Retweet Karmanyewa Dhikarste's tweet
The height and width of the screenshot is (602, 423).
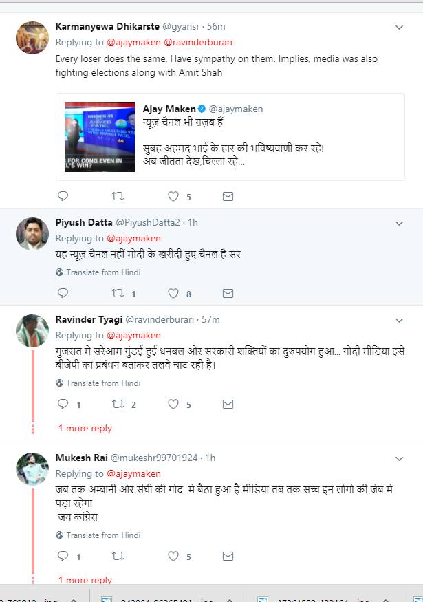point(118,196)
